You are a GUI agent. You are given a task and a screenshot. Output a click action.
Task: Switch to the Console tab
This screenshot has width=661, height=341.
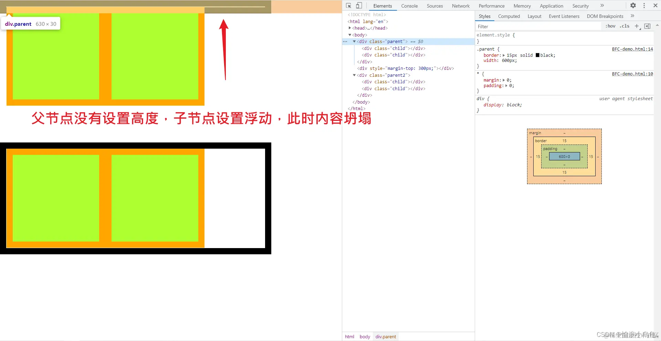(409, 6)
